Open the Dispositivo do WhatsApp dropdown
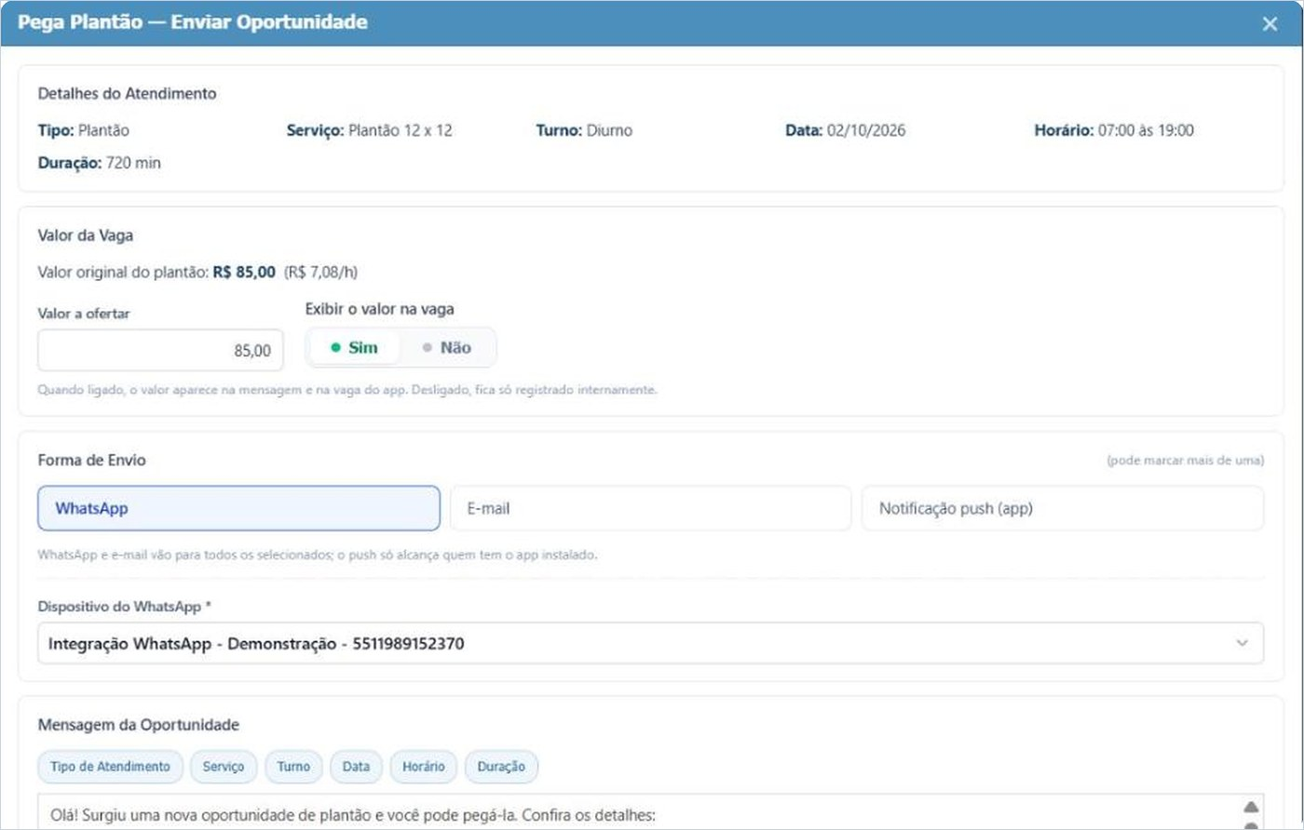The image size is (1304, 830). 650,643
